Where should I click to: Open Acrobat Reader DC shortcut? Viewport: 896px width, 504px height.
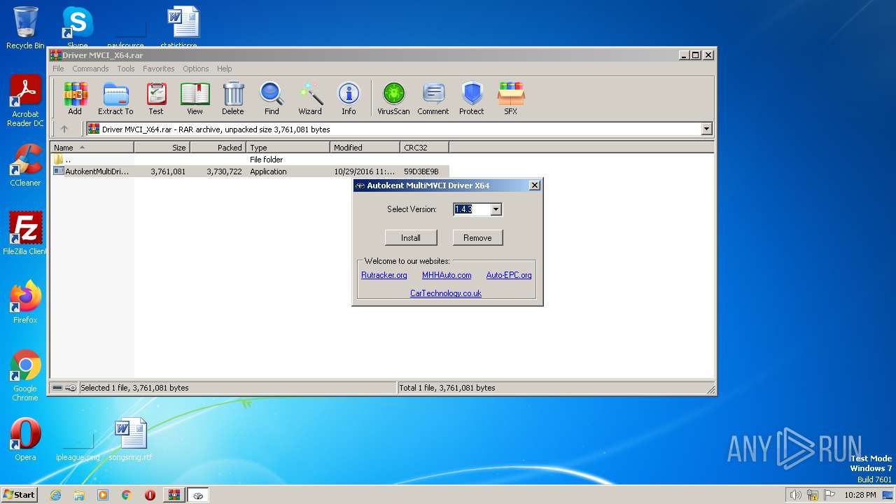click(25, 101)
